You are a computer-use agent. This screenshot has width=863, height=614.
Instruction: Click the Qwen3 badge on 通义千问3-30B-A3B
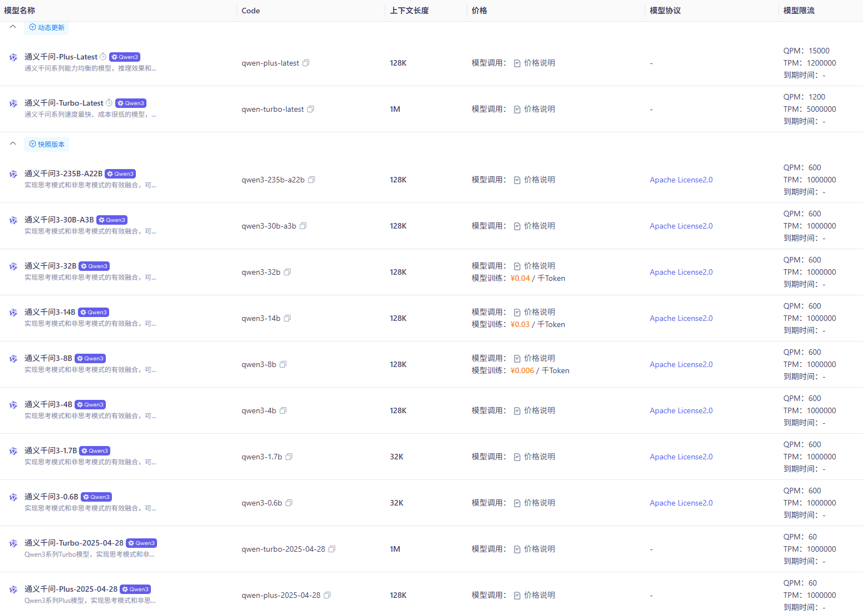pyautogui.click(x=112, y=220)
